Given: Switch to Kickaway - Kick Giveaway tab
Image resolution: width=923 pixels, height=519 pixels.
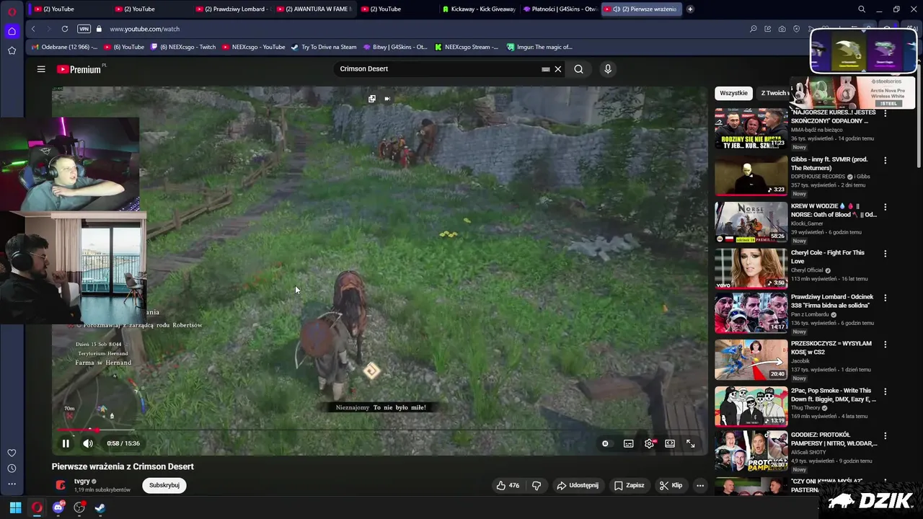Looking at the screenshot, I should click(479, 9).
